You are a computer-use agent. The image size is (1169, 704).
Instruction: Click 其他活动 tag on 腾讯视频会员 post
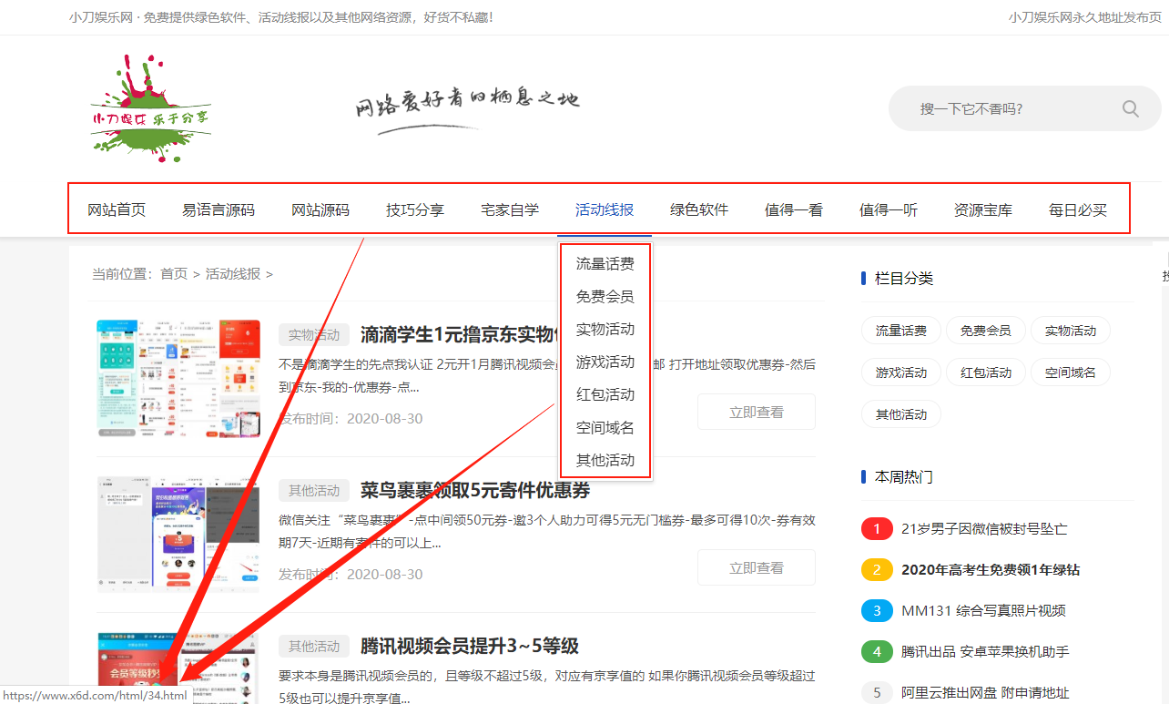click(x=314, y=647)
